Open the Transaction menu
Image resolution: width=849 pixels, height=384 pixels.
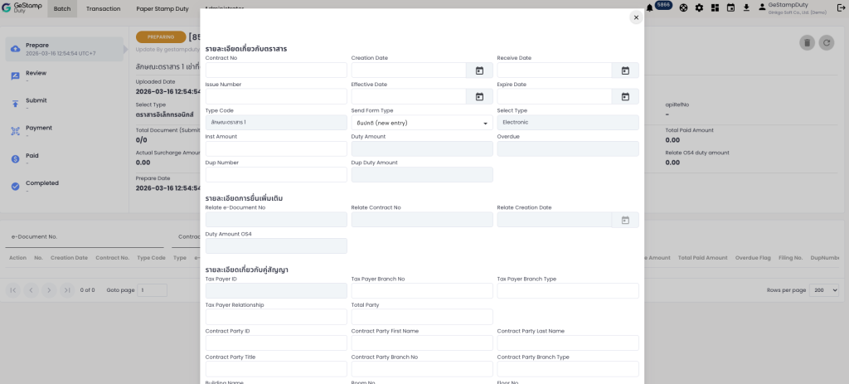[103, 8]
